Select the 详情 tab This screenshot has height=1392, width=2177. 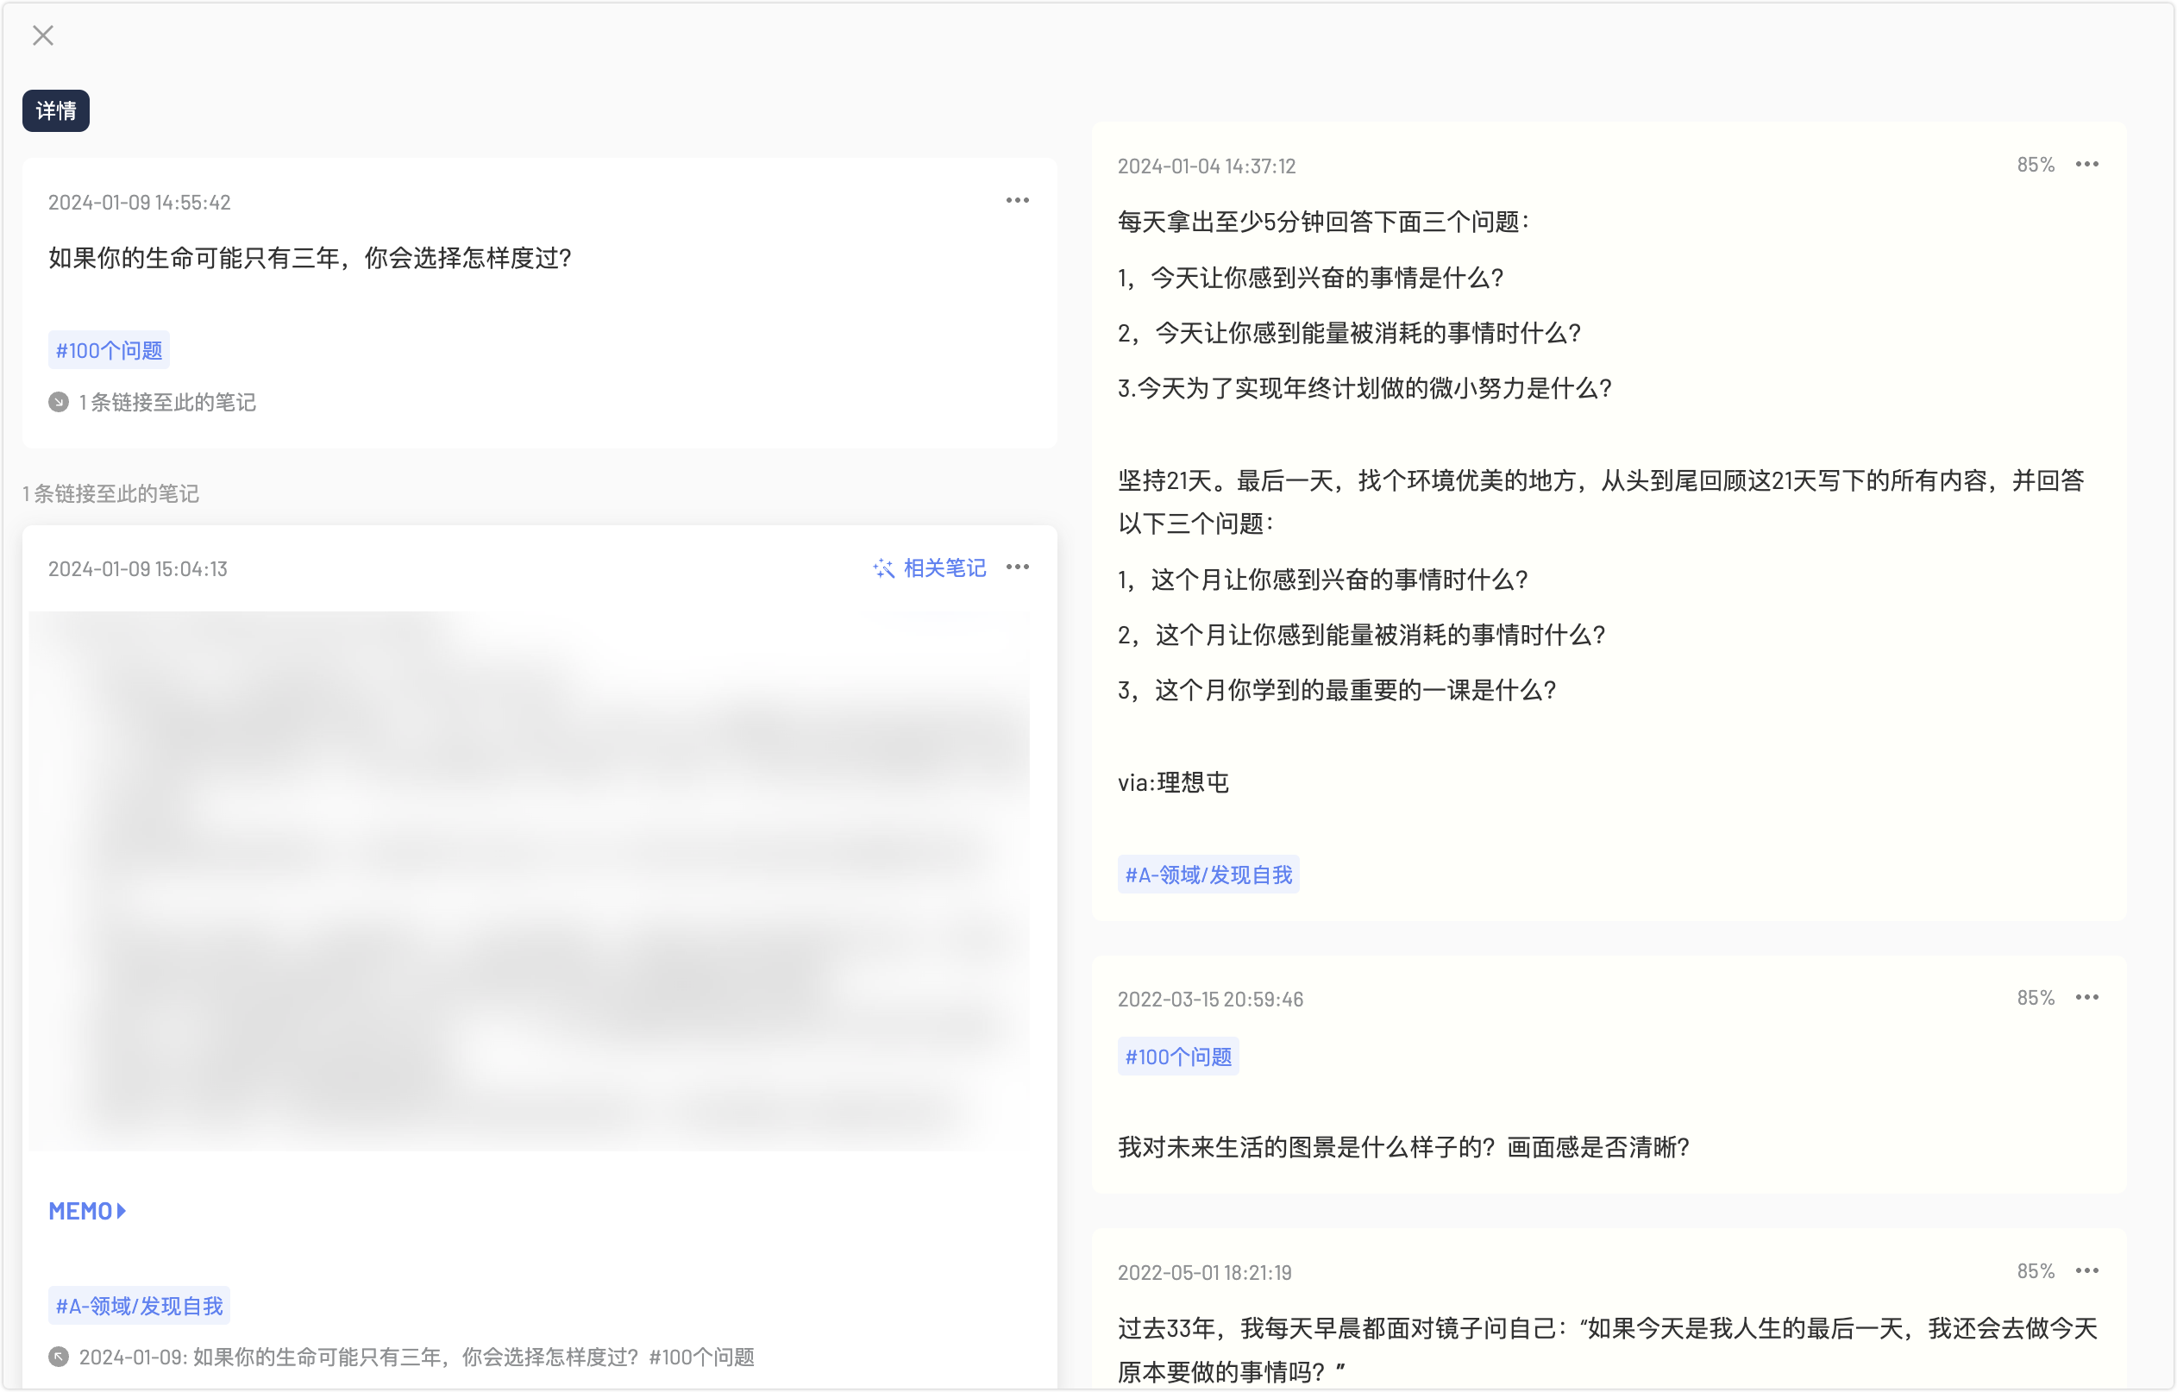(x=56, y=111)
